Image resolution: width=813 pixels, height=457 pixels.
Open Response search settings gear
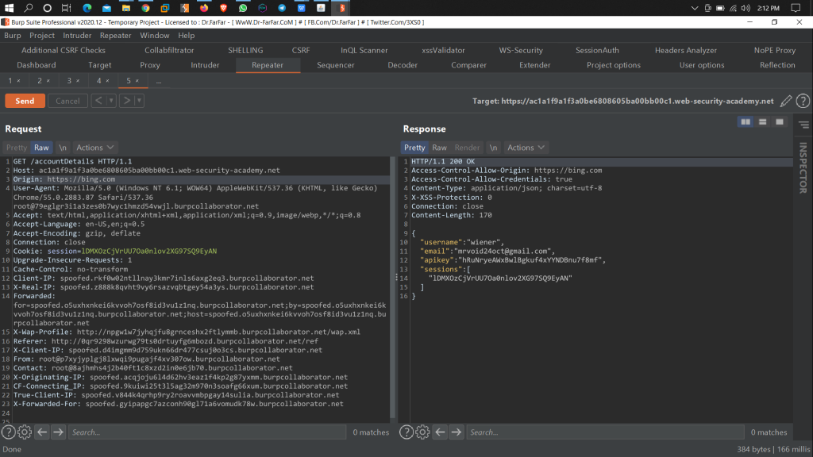point(422,432)
